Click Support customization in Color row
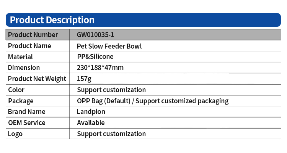287x153 pixels. pyautogui.click(x=111, y=90)
